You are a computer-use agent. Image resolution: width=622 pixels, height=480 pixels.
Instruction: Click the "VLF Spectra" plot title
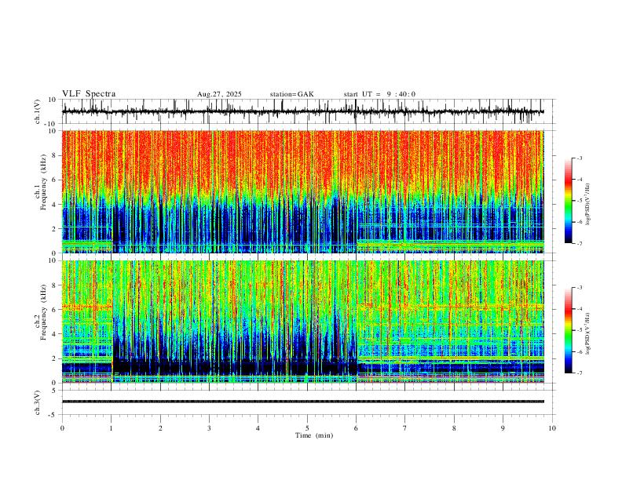click(89, 94)
